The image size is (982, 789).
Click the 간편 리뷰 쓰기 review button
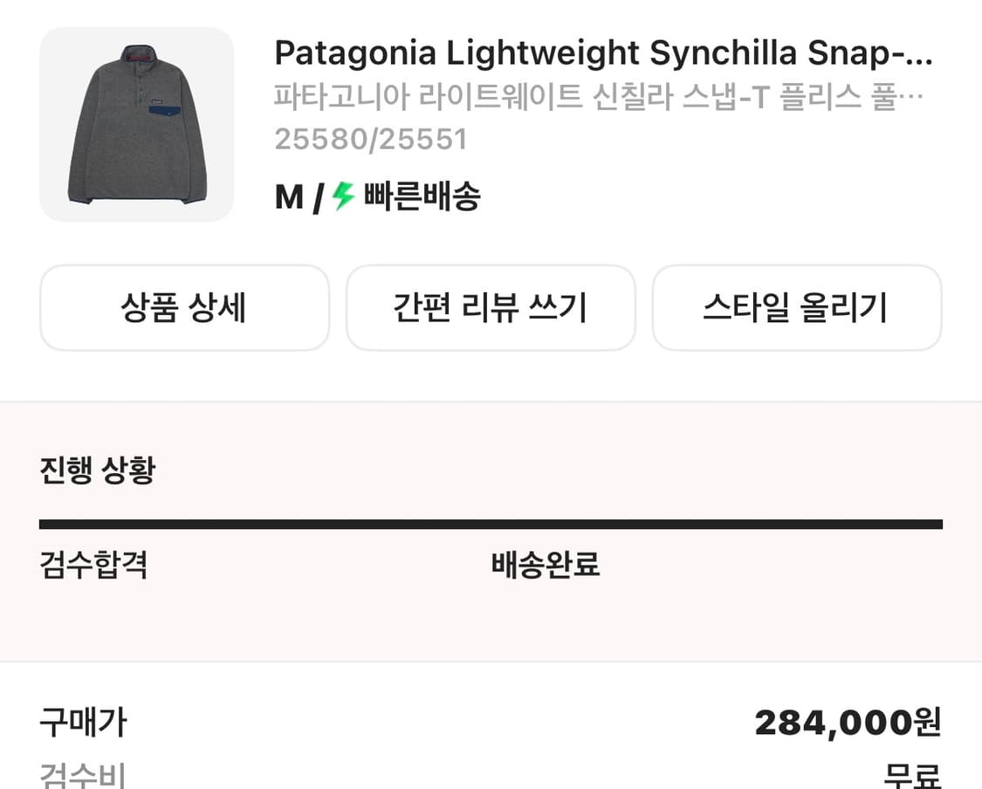coord(491,308)
